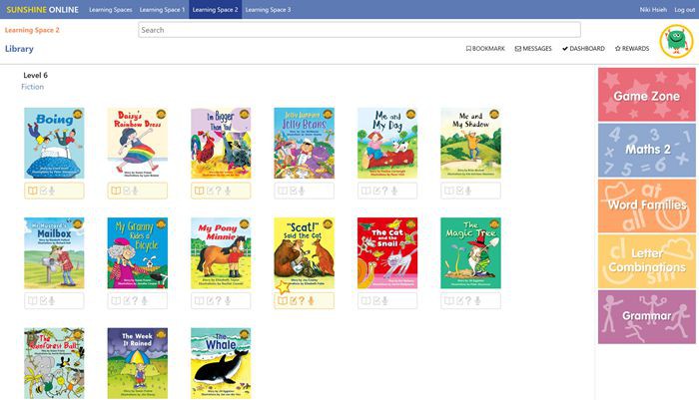Click the open book icon under Me and My Dog

365,191
